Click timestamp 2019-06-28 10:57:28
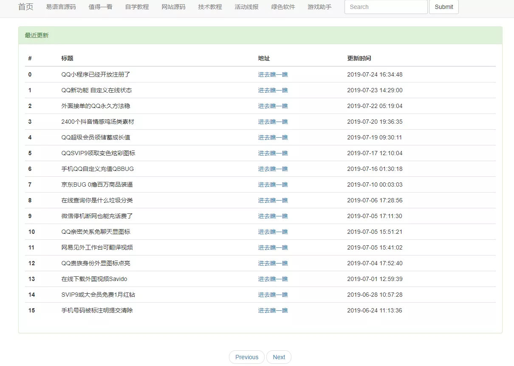 (x=375, y=295)
